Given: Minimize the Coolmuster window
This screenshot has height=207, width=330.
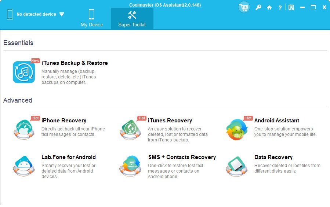Looking at the screenshot, I should (302, 7).
